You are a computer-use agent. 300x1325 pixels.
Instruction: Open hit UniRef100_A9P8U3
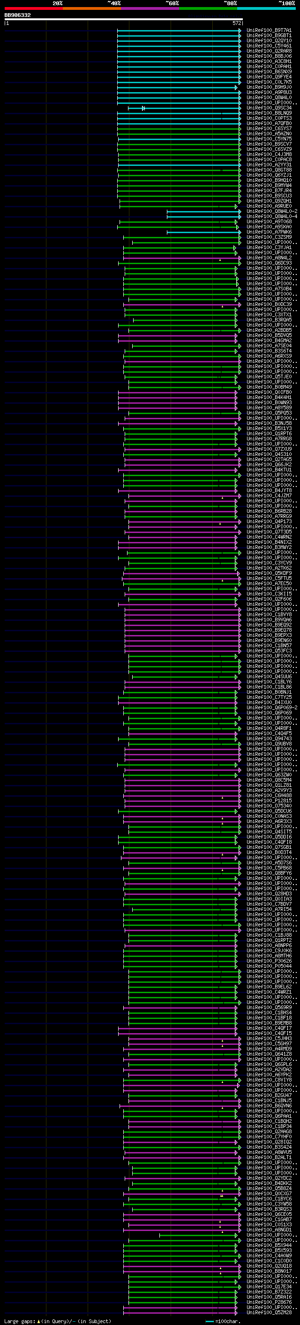269,93
